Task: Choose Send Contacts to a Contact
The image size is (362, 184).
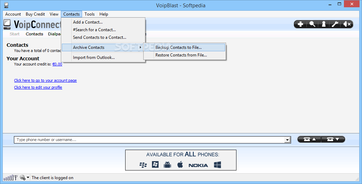Action: 103,37
